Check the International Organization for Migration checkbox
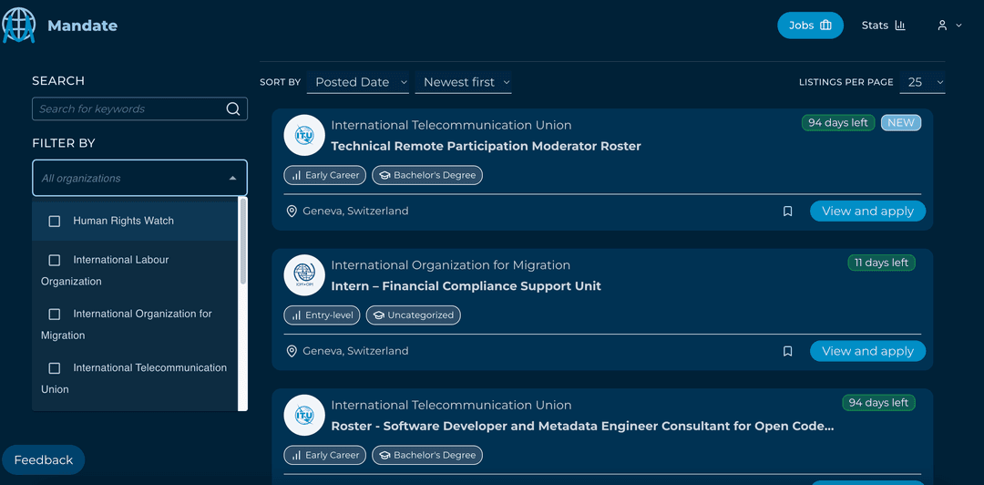Screen dimensions: 984x485 55,315
